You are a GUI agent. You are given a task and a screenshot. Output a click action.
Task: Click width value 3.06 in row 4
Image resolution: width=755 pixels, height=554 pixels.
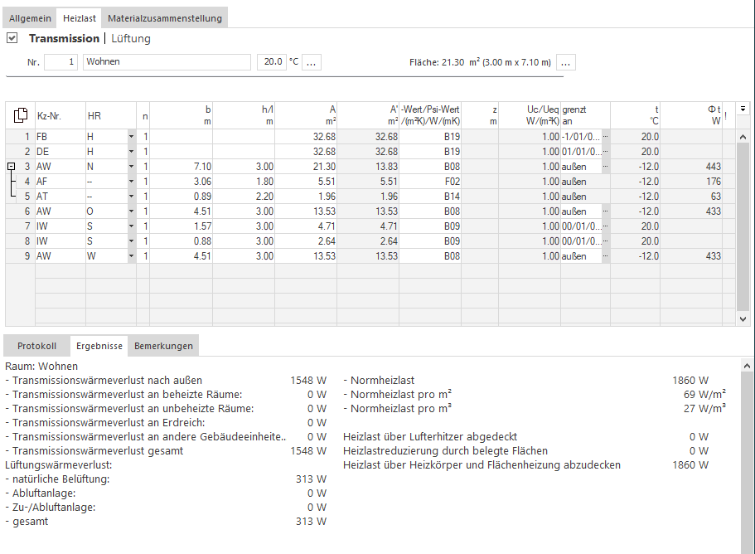(181, 182)
